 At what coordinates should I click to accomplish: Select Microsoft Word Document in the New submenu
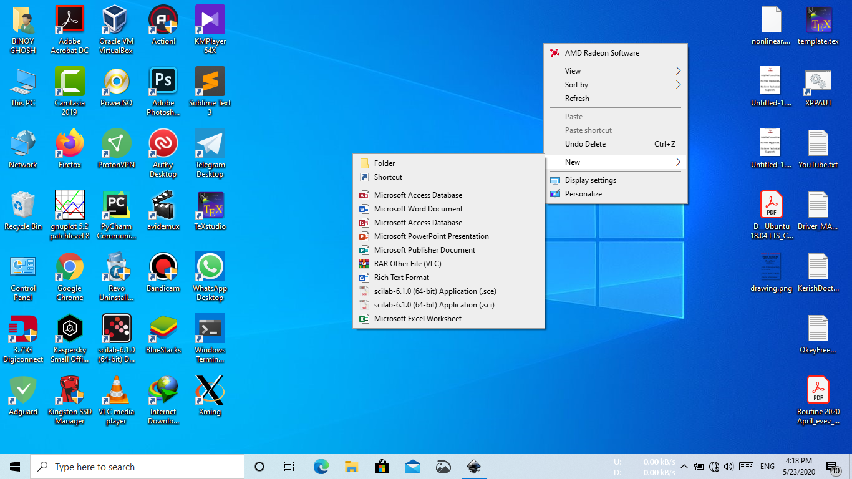pos(419,209)
